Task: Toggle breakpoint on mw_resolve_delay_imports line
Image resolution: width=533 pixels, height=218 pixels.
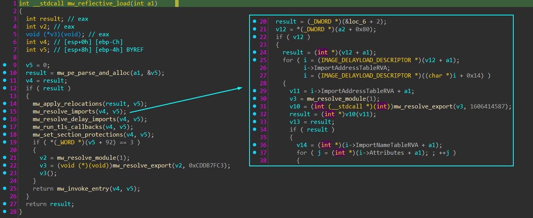Action: (4, 119)
